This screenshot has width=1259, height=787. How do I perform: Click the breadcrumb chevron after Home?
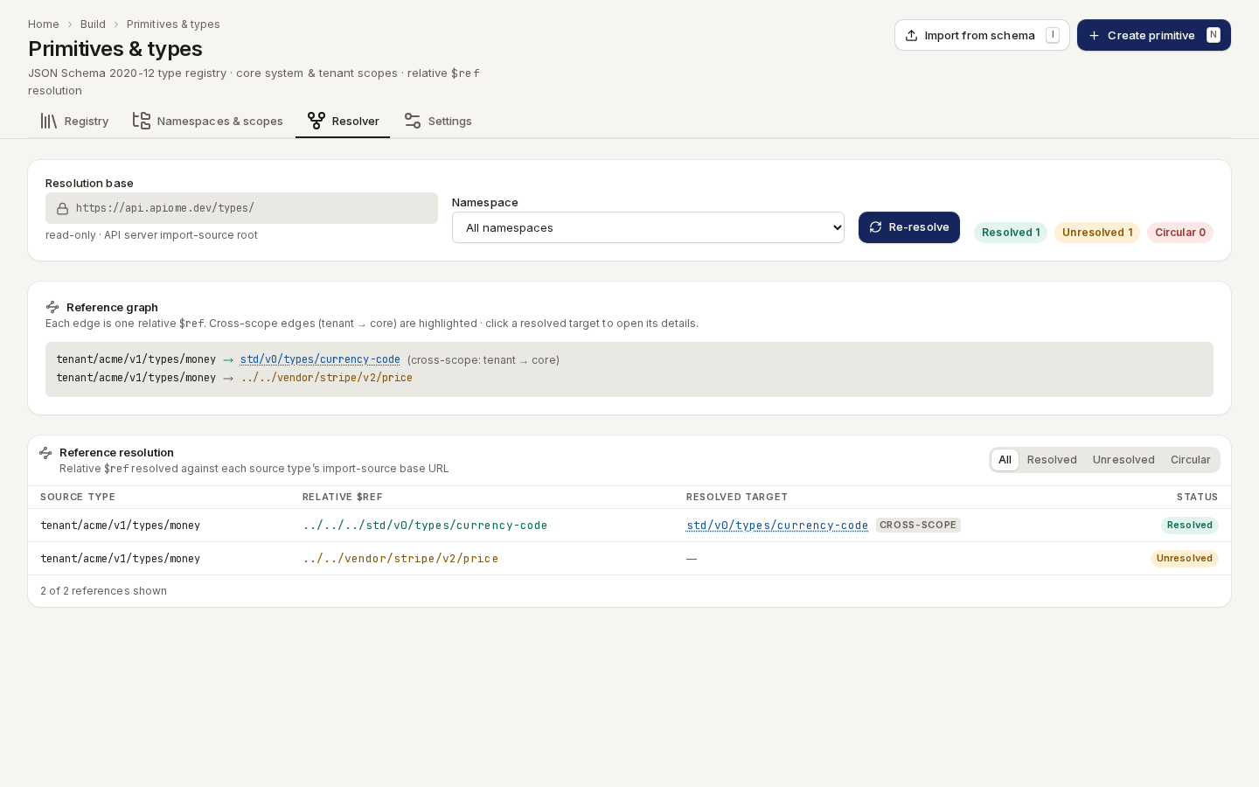pos(70,24)
